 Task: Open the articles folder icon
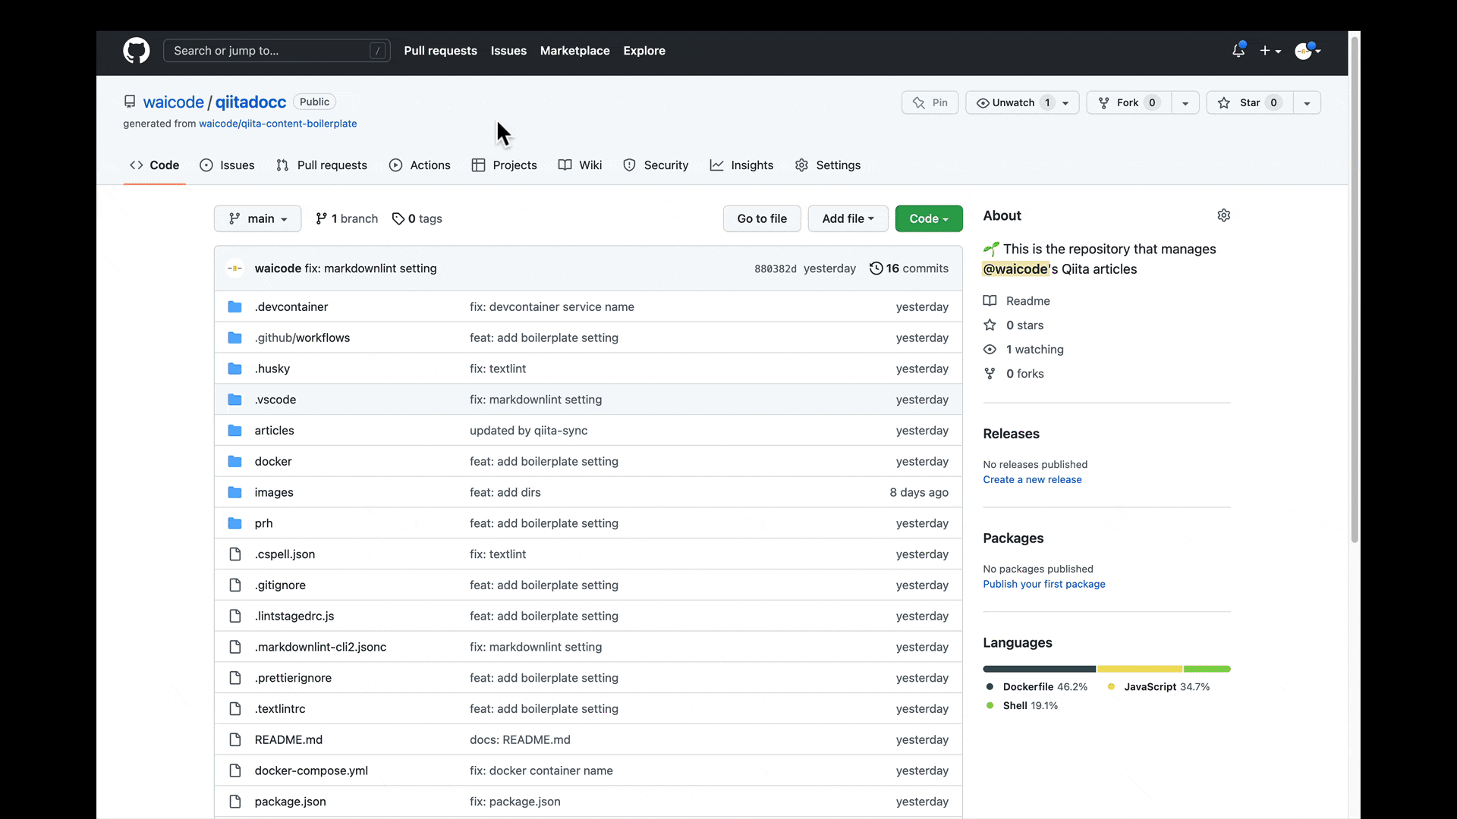click(235, 430)
